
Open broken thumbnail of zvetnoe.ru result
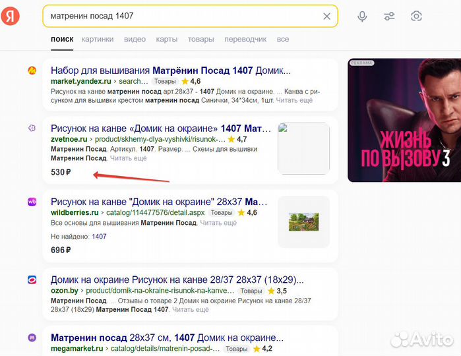pyautogui.click(x=304, y=148)
